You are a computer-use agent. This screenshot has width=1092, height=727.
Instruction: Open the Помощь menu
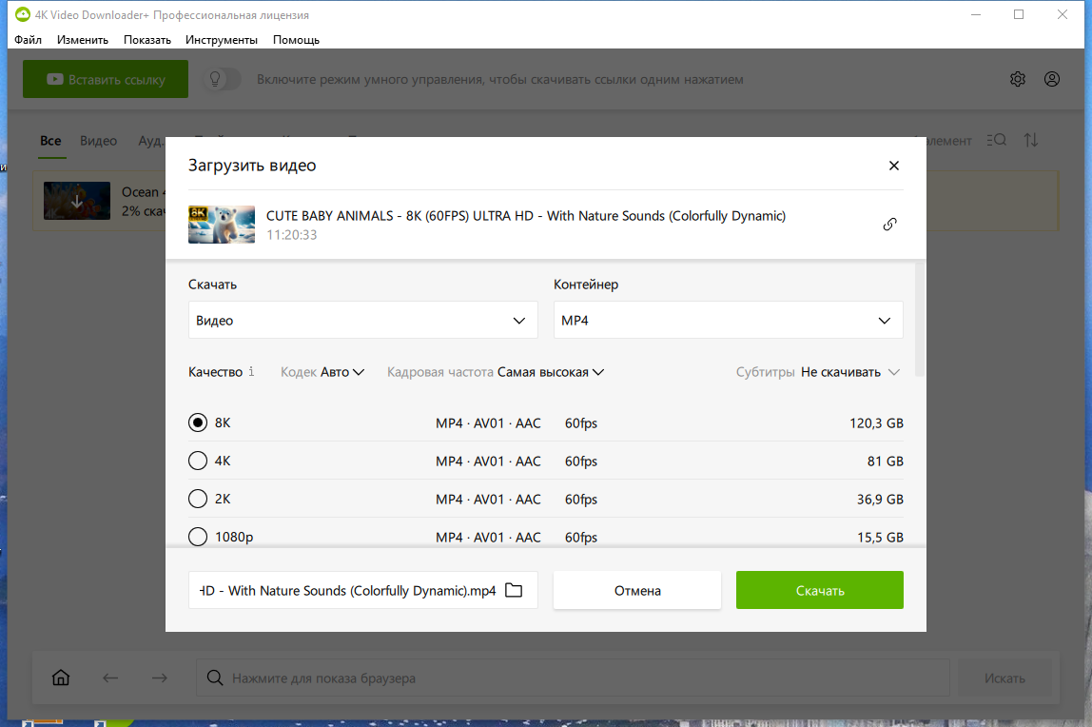(296, 40)
